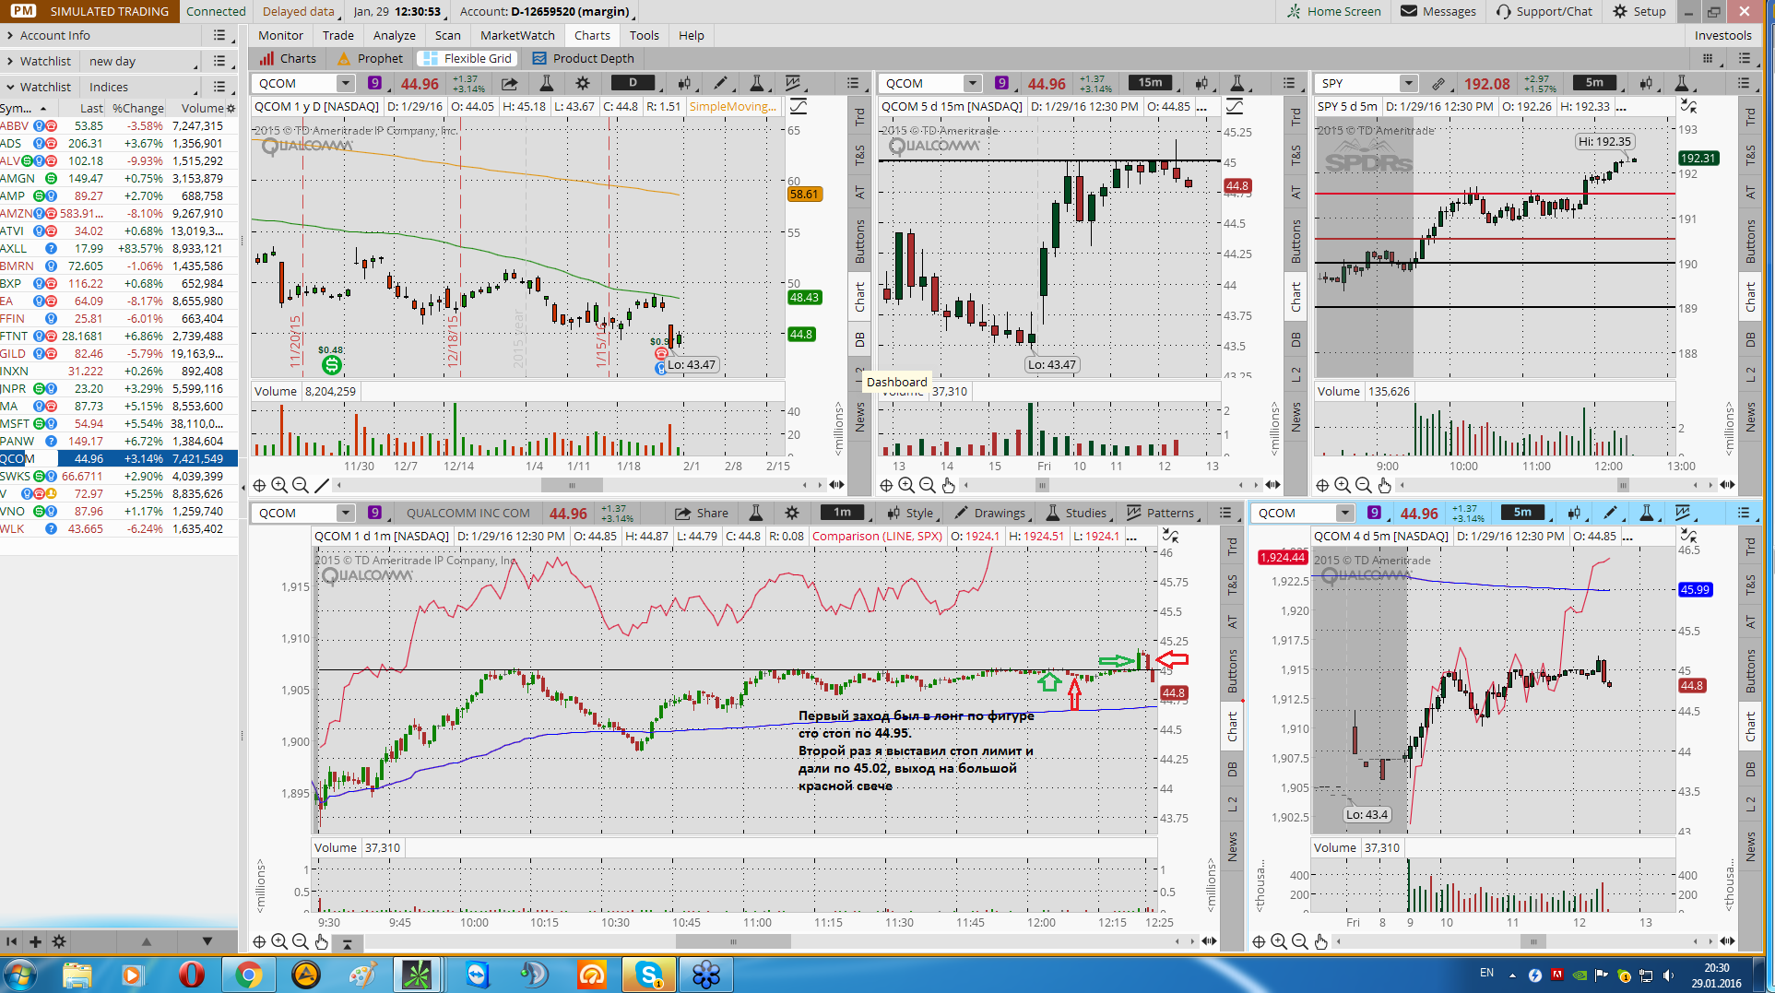The height and width of the screenshot is (993, 1775).
Task: Click Share in the bottom 1m chart
Action: click(x=702, y=513)
